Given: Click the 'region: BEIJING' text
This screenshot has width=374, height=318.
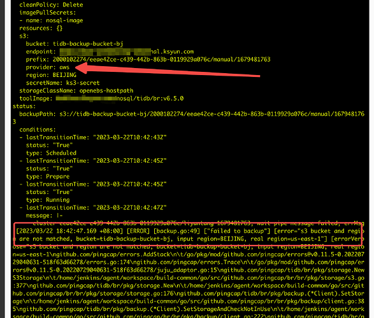Looking at the screenshot, I should click(51, 75).
